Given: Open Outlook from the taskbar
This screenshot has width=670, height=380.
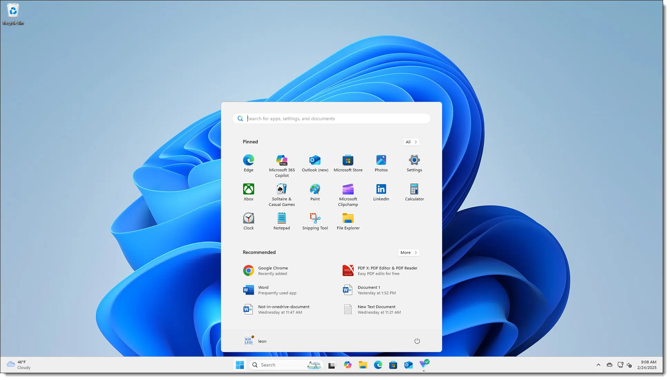Looking at the screenshot, I should click(x=408, y=365).
